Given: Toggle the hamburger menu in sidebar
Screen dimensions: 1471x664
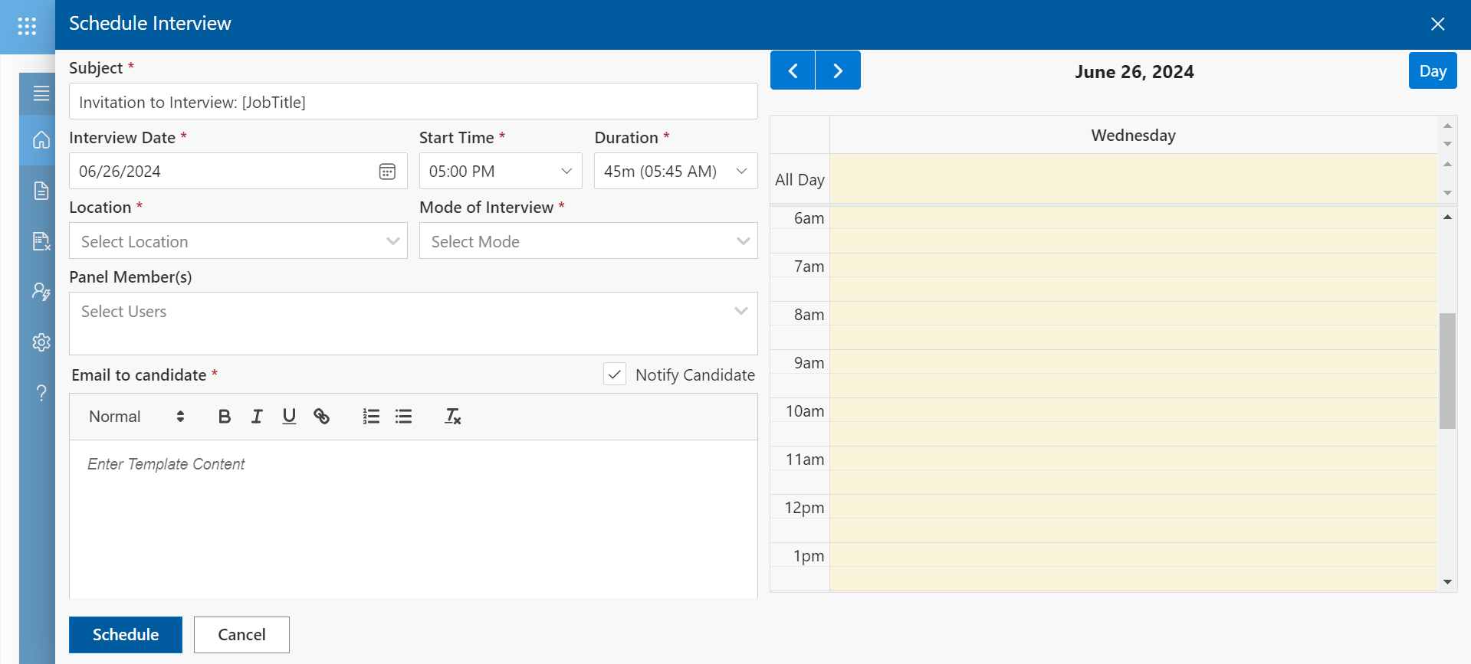Looking at the screenshot, I should 41,93.
